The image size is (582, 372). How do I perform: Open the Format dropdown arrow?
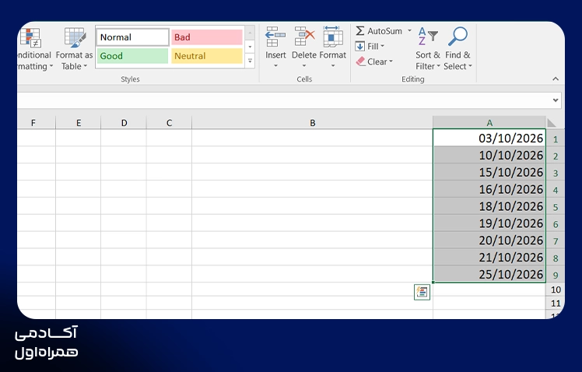pos(333,65)
